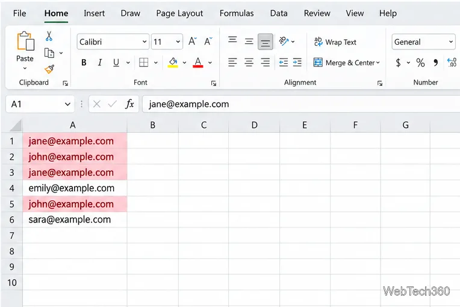Select the Format Painter brush icon
The image size is (460, 307).
pyautogui.click(x=49, y=69)
